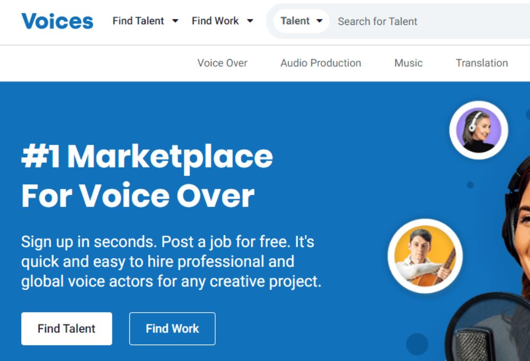Click the Find Work menu label
The height and width of the screenshot is (361, 530).
coord(215,21)
